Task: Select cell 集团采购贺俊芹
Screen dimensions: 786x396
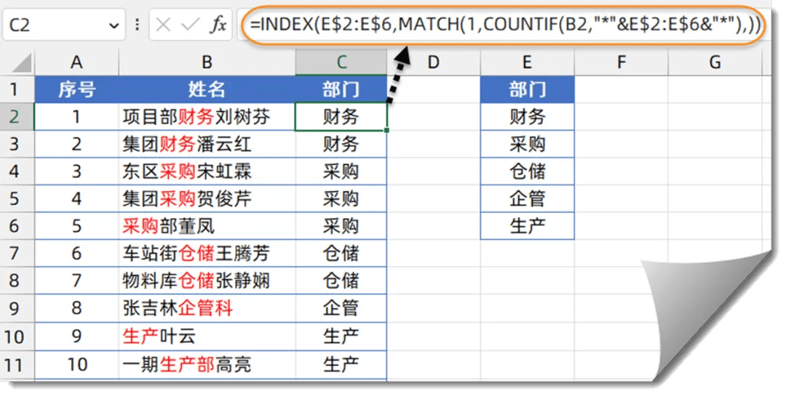Action: point(207,199)
